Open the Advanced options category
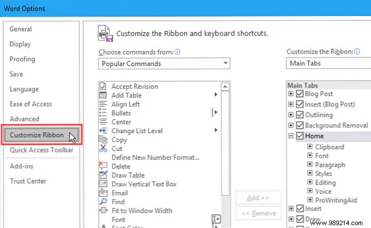The image size is (371, 228). pyautogui.click(x=25, y=119)
